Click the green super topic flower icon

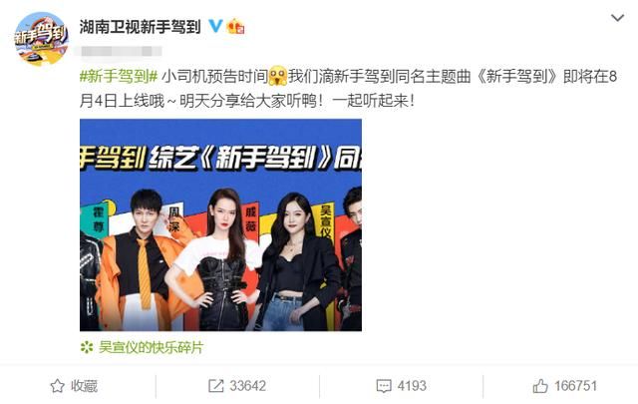(87, 347)
